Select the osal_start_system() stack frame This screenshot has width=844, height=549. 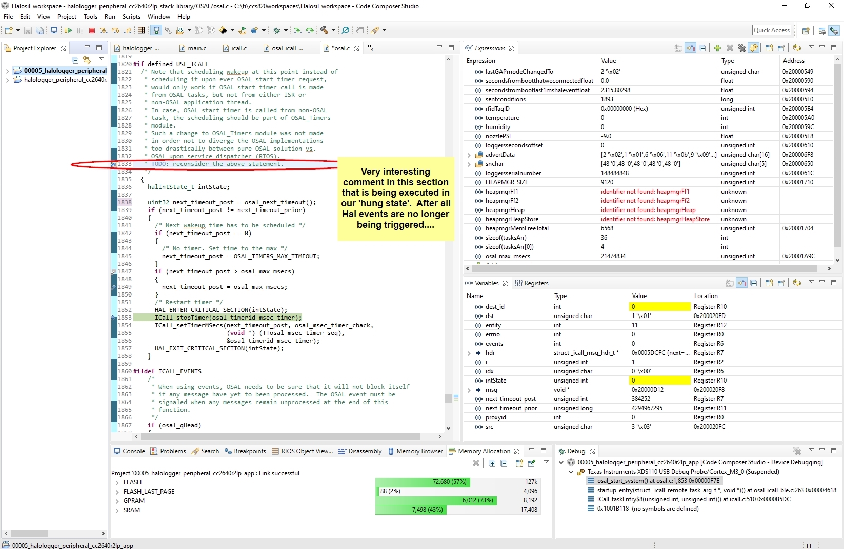pos(654,481)
